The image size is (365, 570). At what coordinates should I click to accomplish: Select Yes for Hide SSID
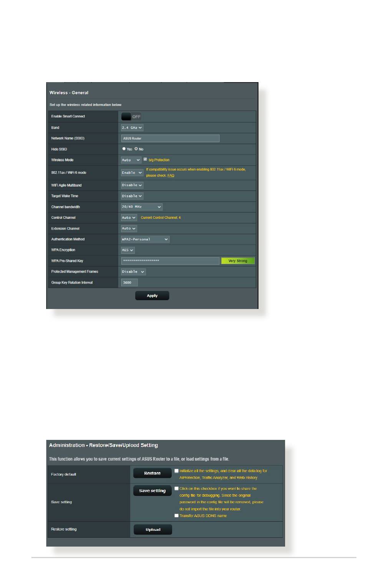click(x=124, y=149)
